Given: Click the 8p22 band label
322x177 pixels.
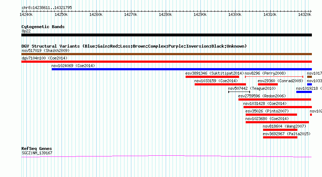Looking at the screenshot, I should tap(26, 31).
